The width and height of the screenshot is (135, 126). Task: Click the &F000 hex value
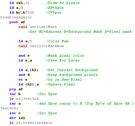coord(28,13)
